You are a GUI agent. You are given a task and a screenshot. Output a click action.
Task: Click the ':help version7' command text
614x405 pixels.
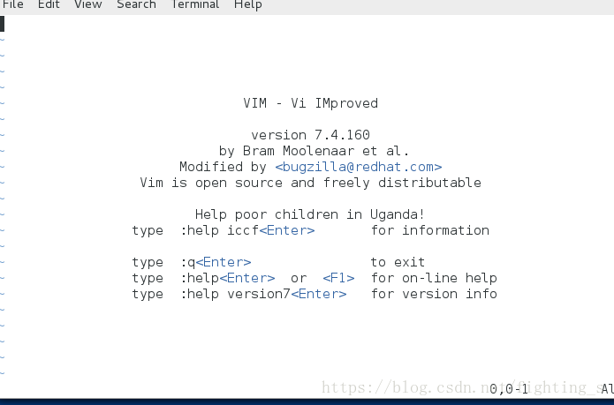pos(235,294)
